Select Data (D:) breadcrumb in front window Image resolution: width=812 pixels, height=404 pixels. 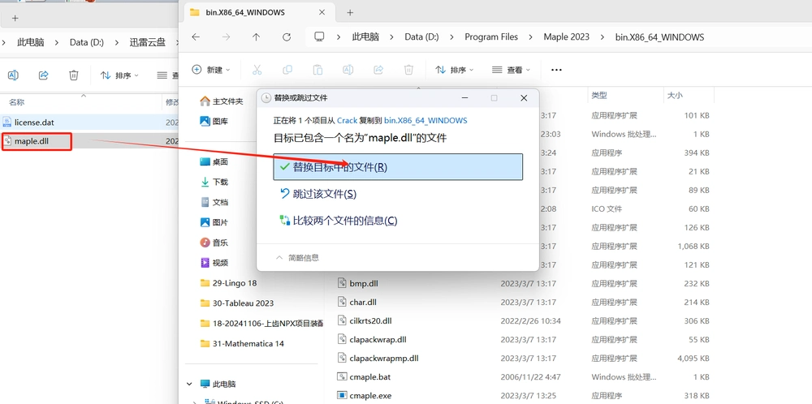(421, 37)
